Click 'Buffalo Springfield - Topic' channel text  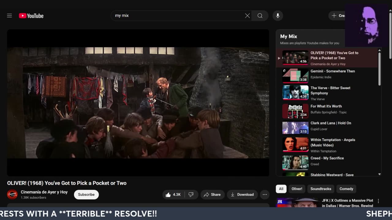pos(329,112)
